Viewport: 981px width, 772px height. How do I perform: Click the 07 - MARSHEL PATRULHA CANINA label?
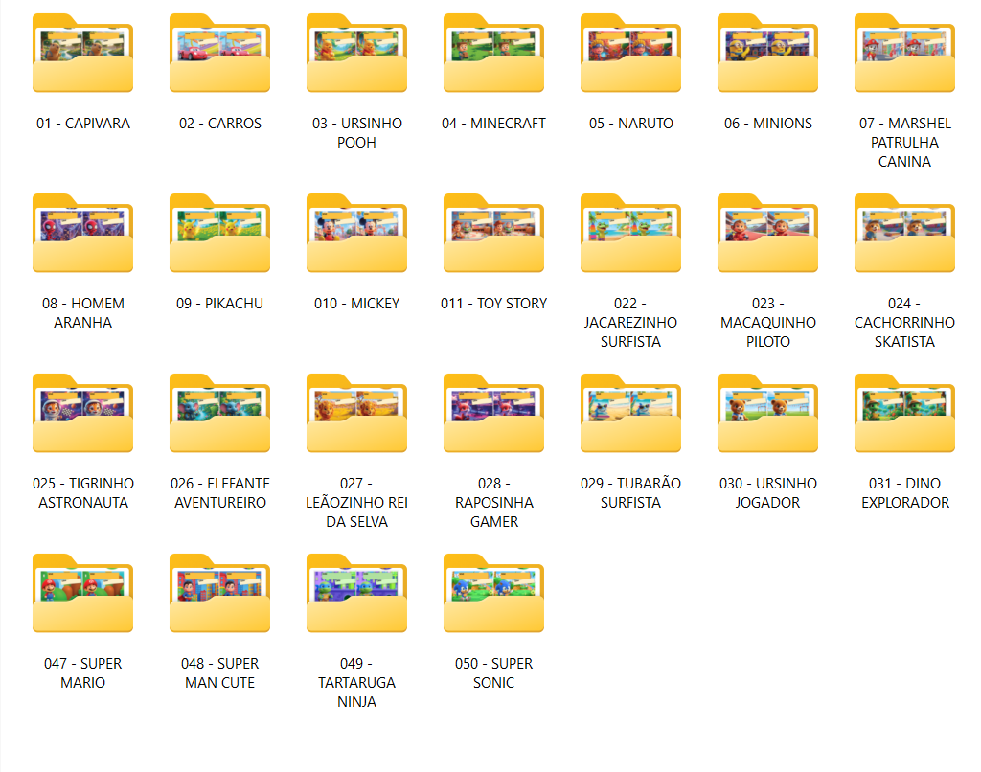904,143
